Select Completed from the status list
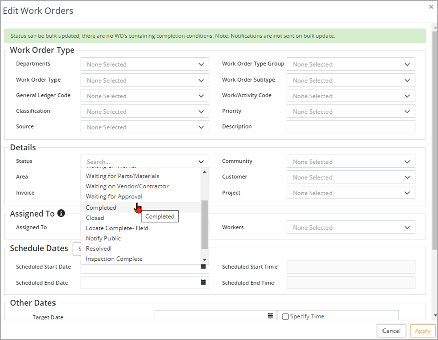The width and height of the screenshot is (438, 340). [x=101, y=208]
